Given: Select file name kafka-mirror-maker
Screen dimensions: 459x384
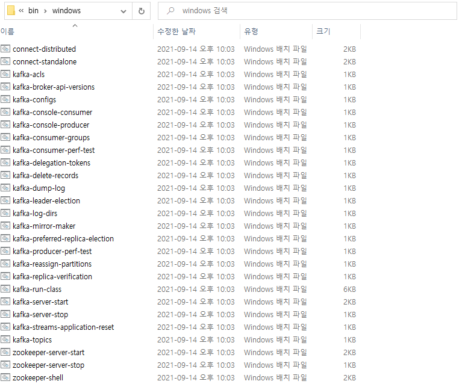Looking at the screenshot, I should (44, 226).
